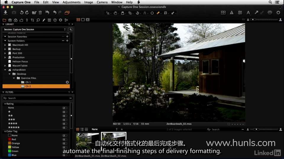Image resolution: width=284 pixels, height=159 pixels.
Task: Open the Adjustments menu
Action: point(71,2)
